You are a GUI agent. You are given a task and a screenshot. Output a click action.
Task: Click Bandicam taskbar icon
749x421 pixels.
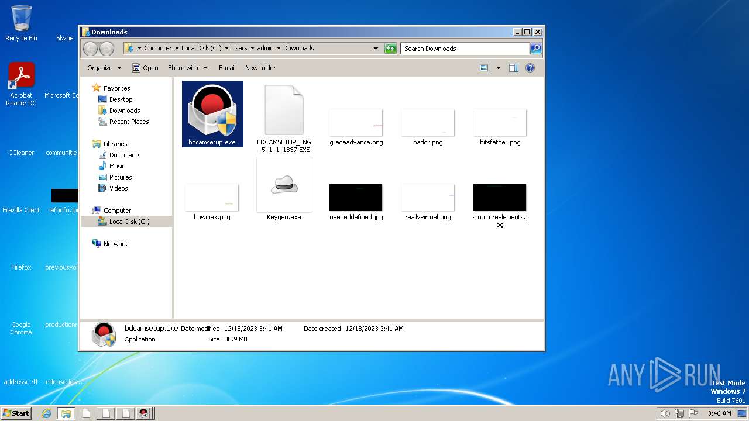(x=143, y=413)
